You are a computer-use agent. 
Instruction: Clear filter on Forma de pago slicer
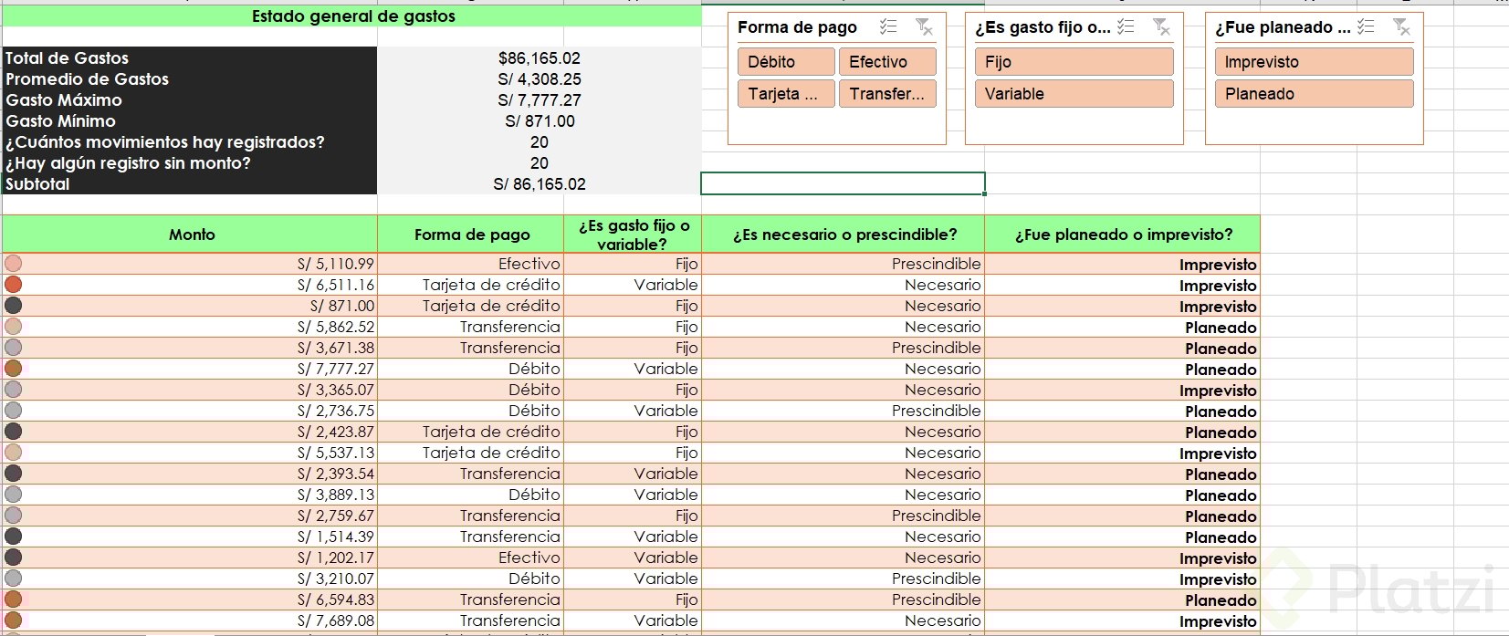pyautogui.click(x=924, y=27)
